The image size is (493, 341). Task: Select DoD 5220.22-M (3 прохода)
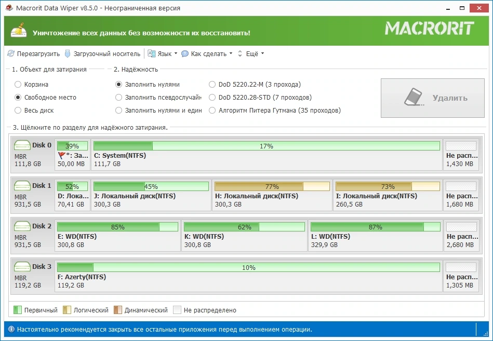(255, 85)
